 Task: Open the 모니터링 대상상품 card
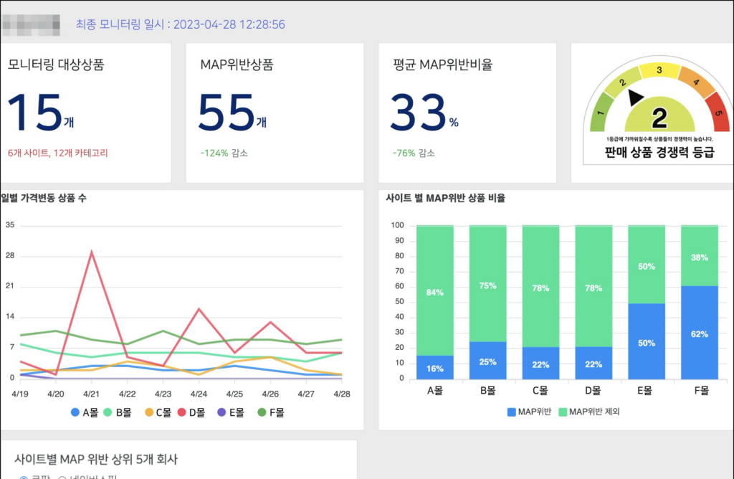[x=85, y=113]
